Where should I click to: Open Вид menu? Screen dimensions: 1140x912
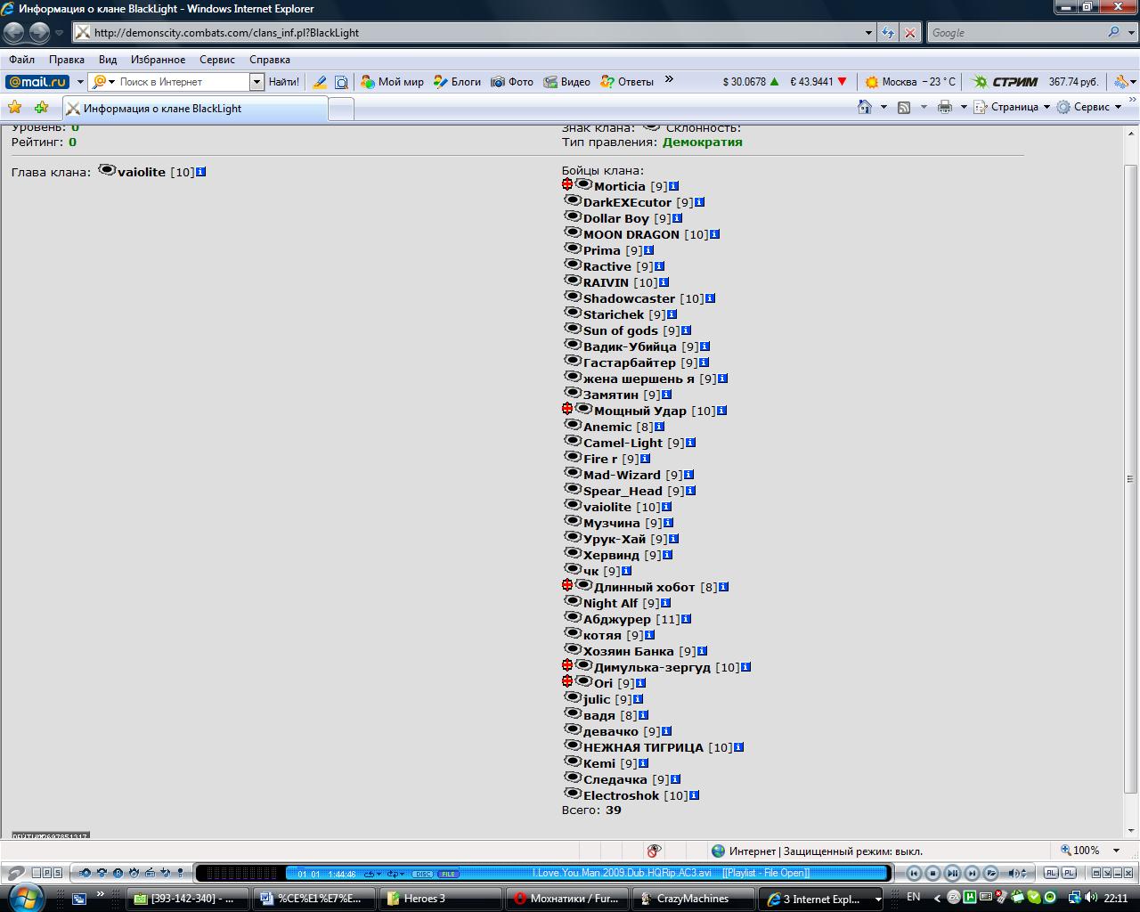[x=108, y=60]
